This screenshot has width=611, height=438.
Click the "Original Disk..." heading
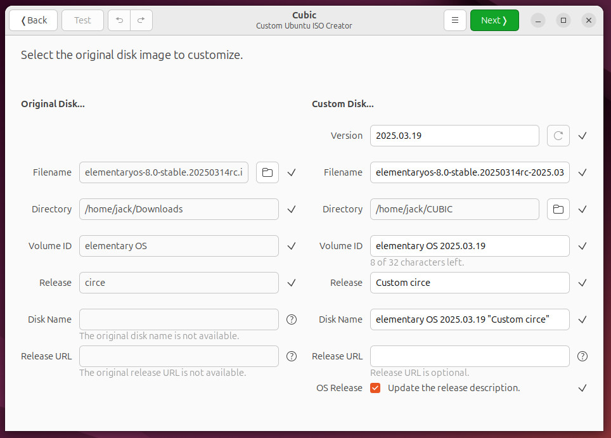pos(53,104)
